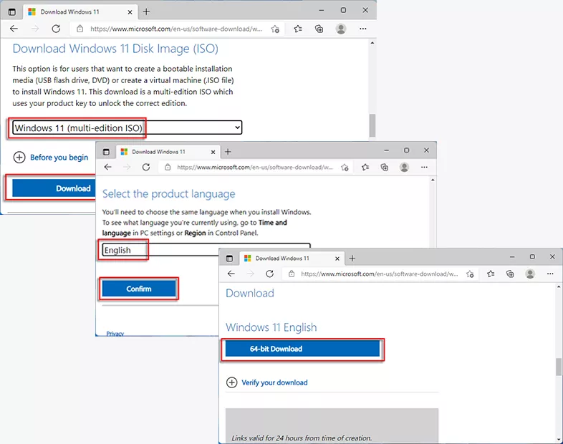
Task: Refresh the page in the front window
Action: click(x=269, y=274)
